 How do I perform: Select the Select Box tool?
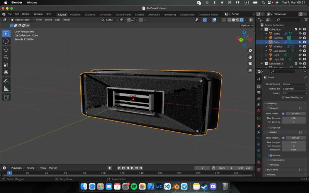[6, 34]
